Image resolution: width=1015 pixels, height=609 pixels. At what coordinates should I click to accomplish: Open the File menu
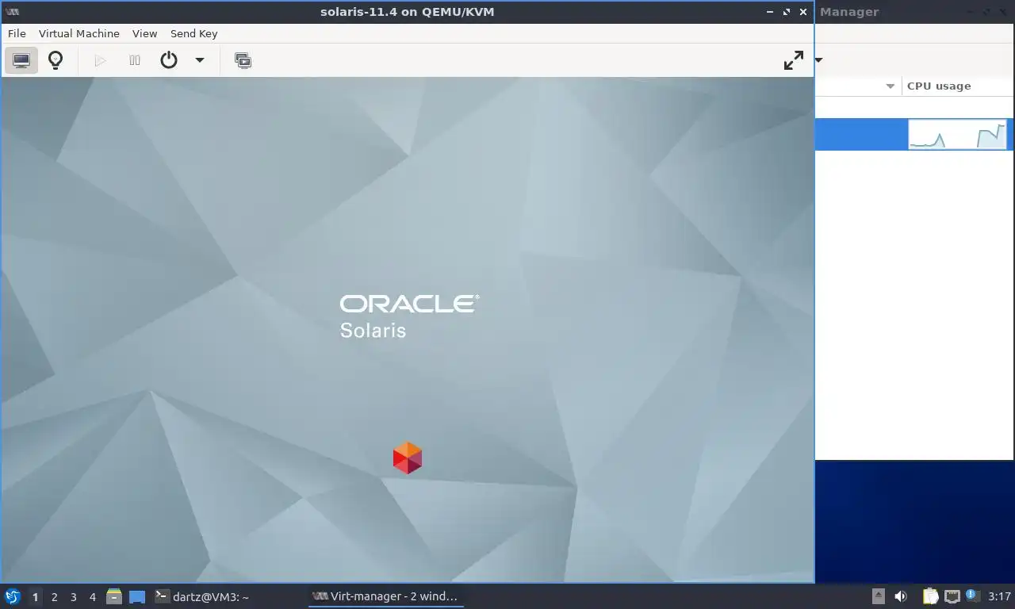pyautogui.click(x=17, y=33)
